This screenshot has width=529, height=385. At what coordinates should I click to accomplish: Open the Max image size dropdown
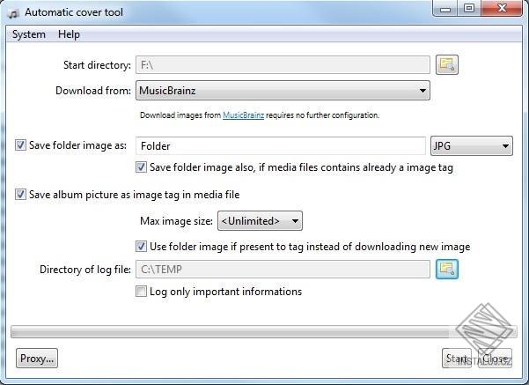(260, 221)
